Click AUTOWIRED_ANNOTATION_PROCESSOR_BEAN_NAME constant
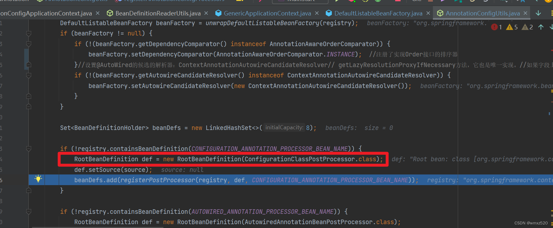 click(x=262, y=212)
